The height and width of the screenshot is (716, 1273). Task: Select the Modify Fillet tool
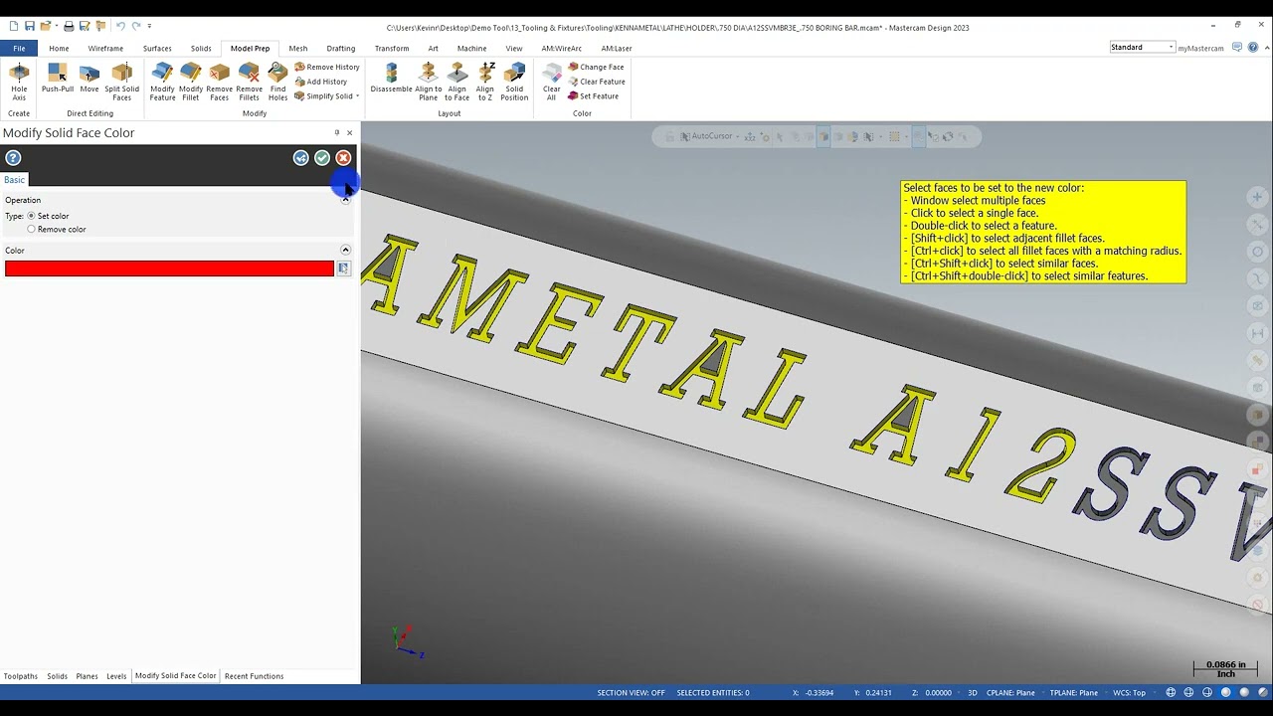click(191, 82)
